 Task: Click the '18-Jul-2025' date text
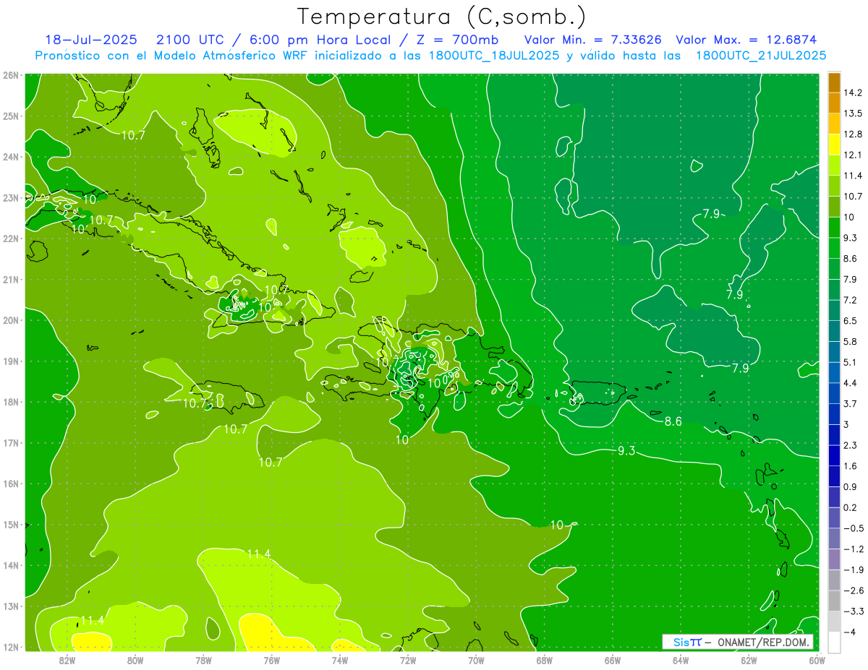point(90,40)
